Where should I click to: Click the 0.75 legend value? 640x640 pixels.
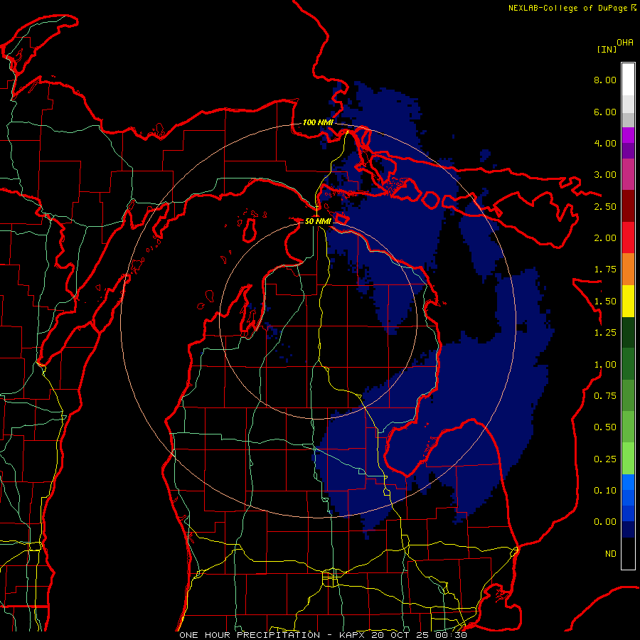(x=605, y=396)
